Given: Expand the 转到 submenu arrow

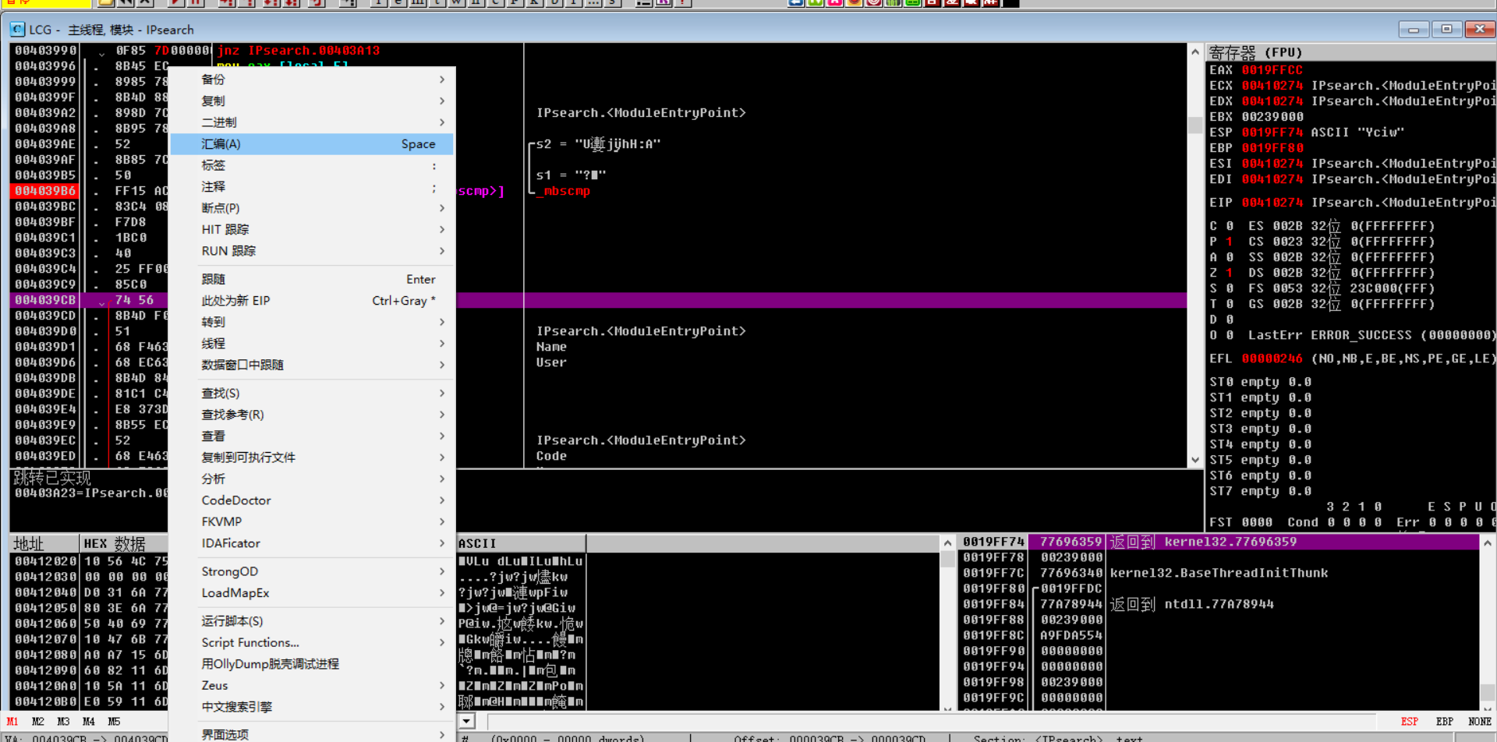Looking at the screenshot, I should 442,322.
